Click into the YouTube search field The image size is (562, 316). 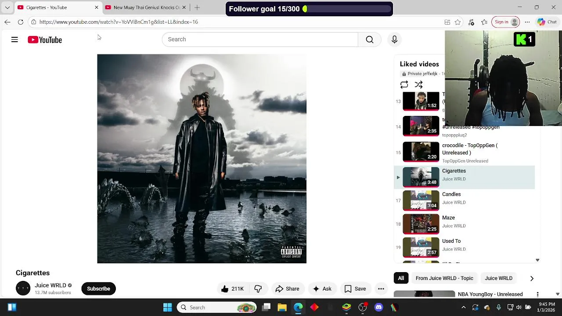(x=260, y=39)
